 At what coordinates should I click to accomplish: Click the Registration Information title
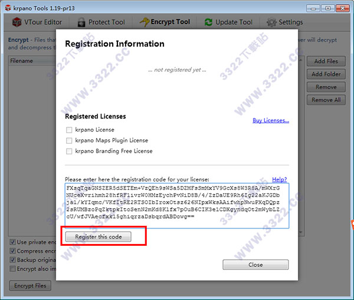coord(114,44)
